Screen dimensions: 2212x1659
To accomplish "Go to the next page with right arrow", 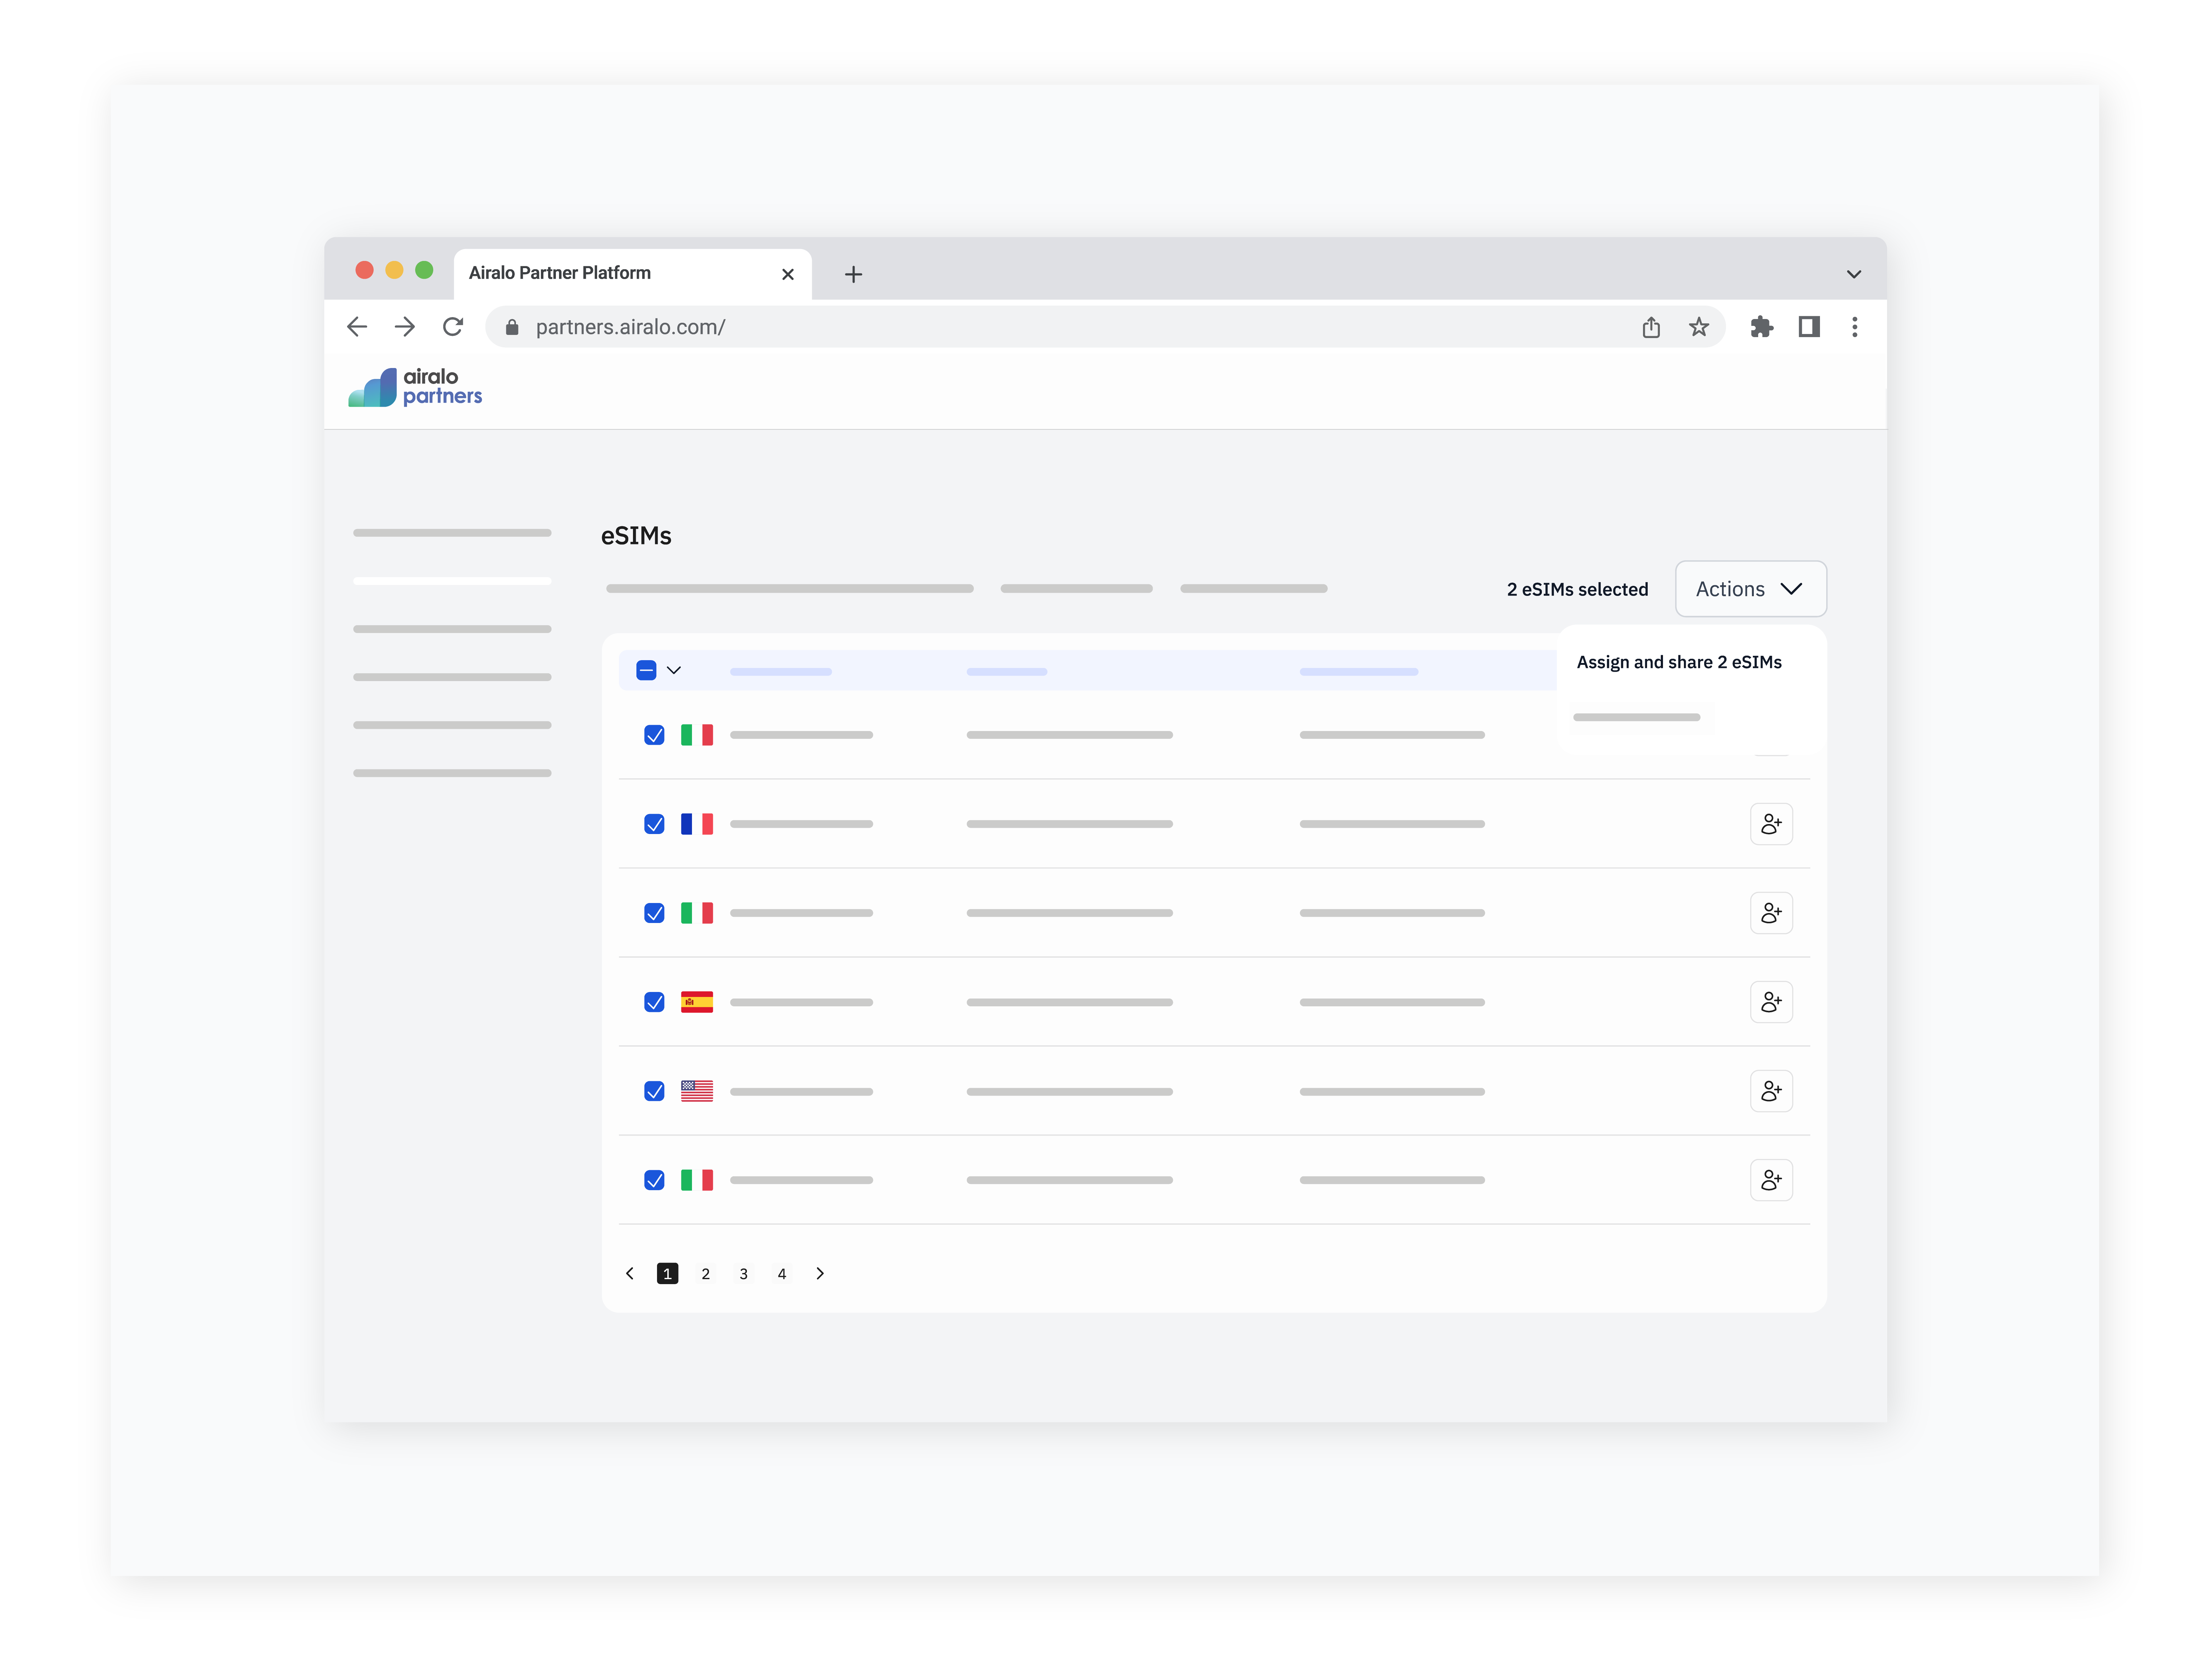I will tap(820, 1273).
